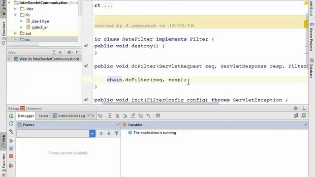Close the AdminServer Log tab

tap(93, 116)
